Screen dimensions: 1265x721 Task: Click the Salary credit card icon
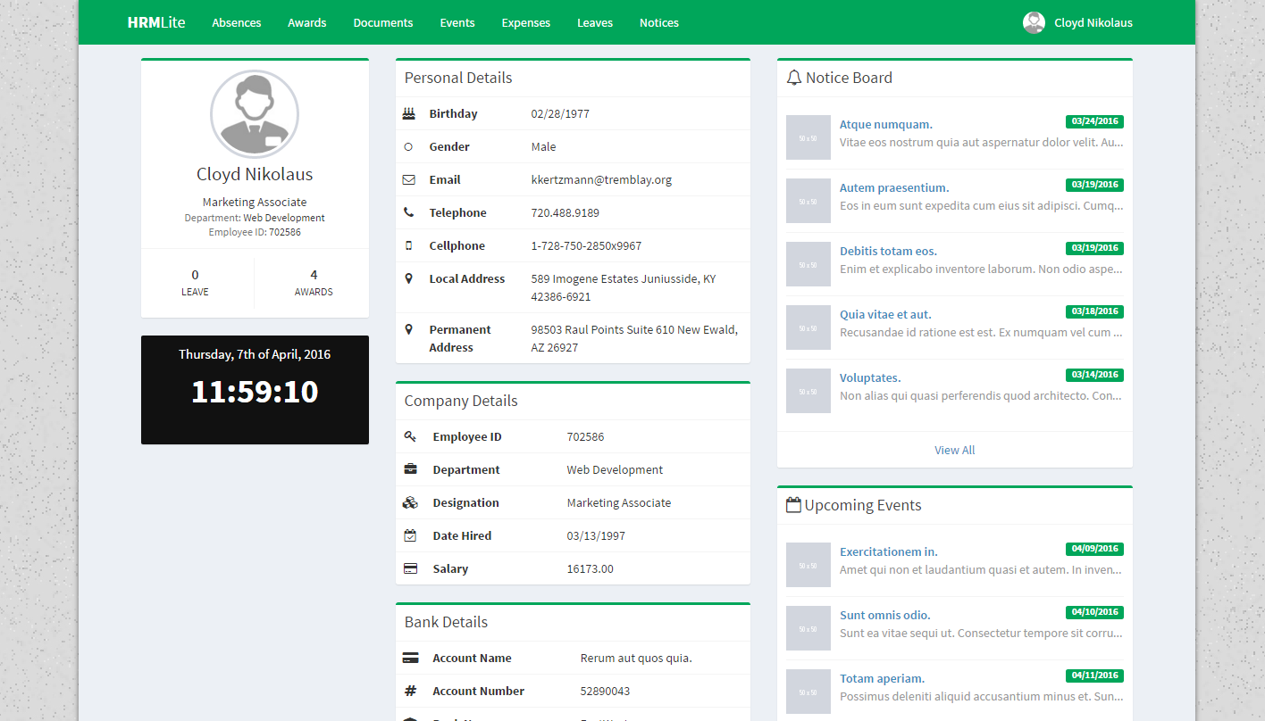410,568
